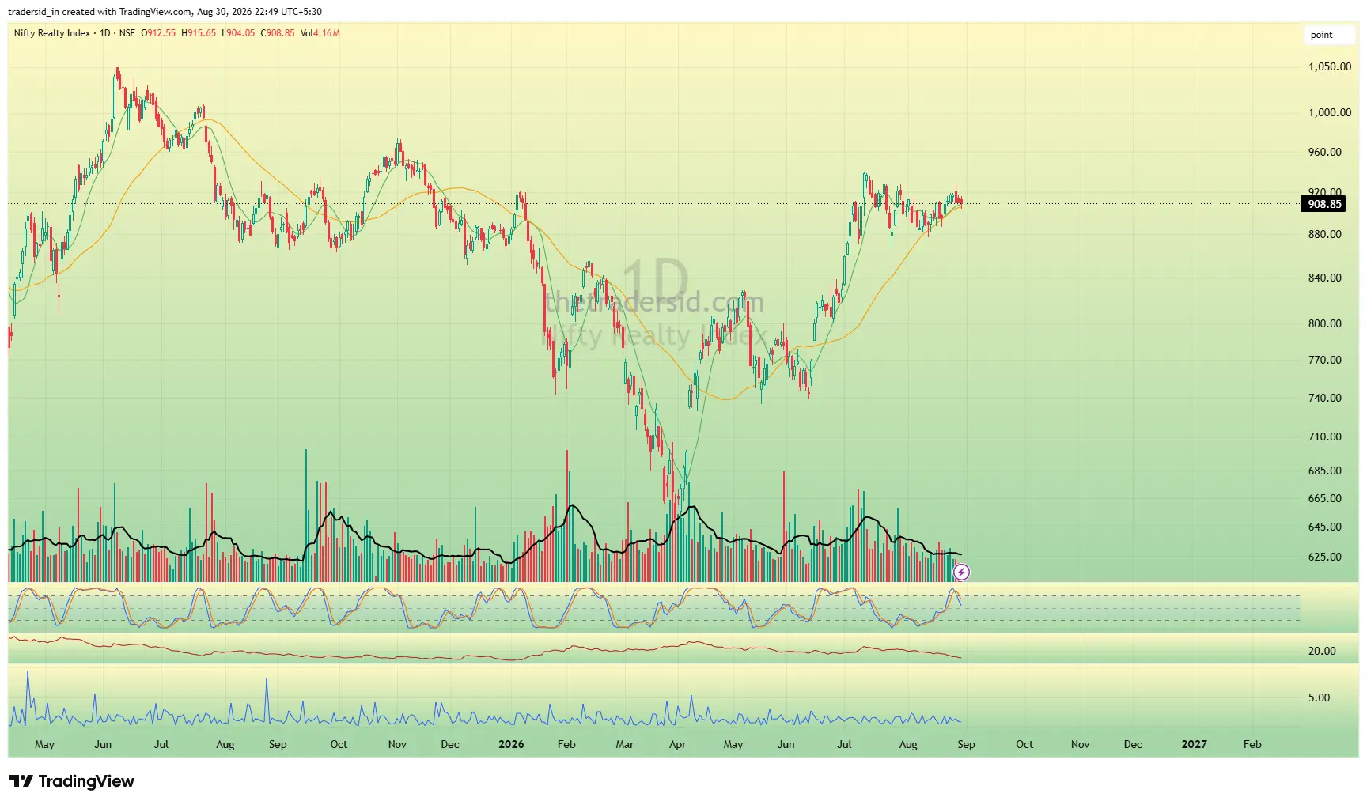Click the 645.00 price axis label
The height and width of the screenshot is (805, 1367).
click(x=1325, y=527)
